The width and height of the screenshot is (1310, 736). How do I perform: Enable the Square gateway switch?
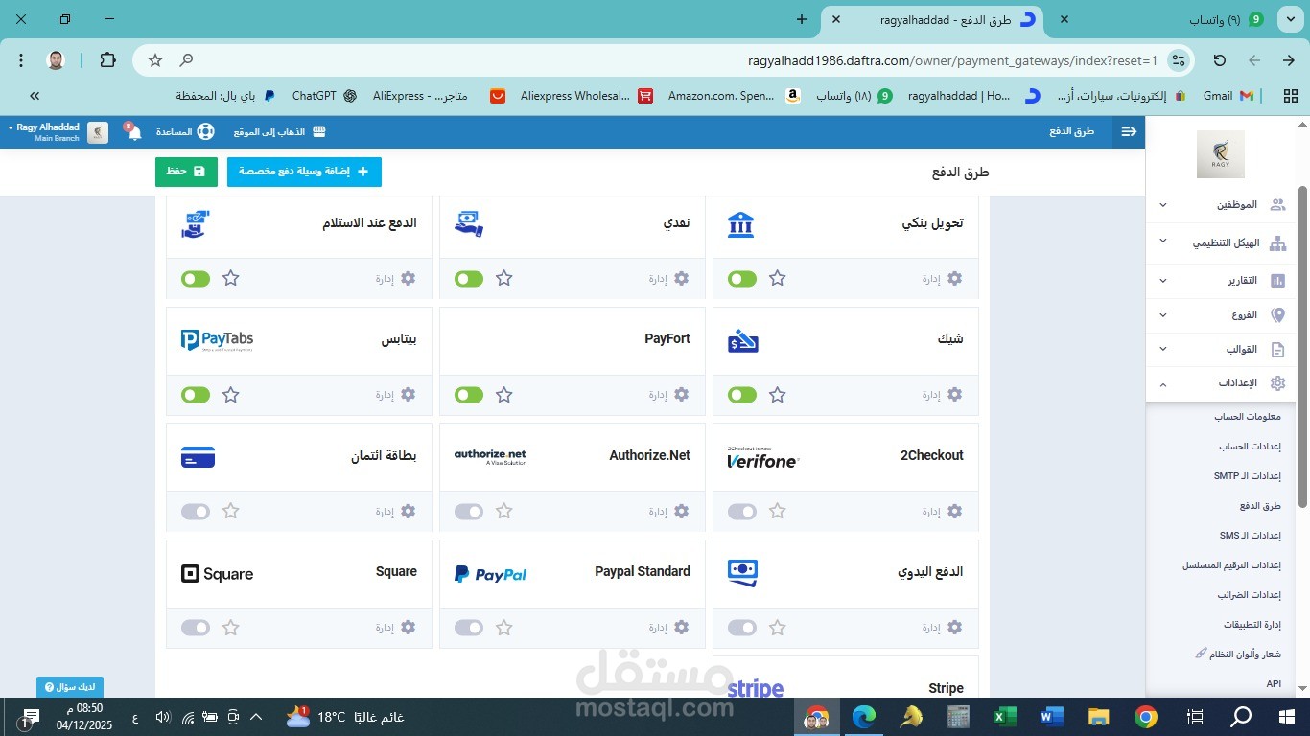196,628
